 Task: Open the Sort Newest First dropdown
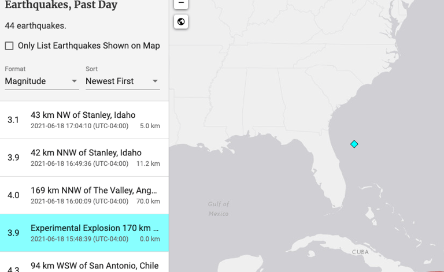123,81
